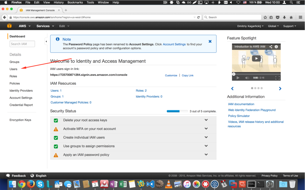Open Web Identity Federation Playground link

coord(252,110)
